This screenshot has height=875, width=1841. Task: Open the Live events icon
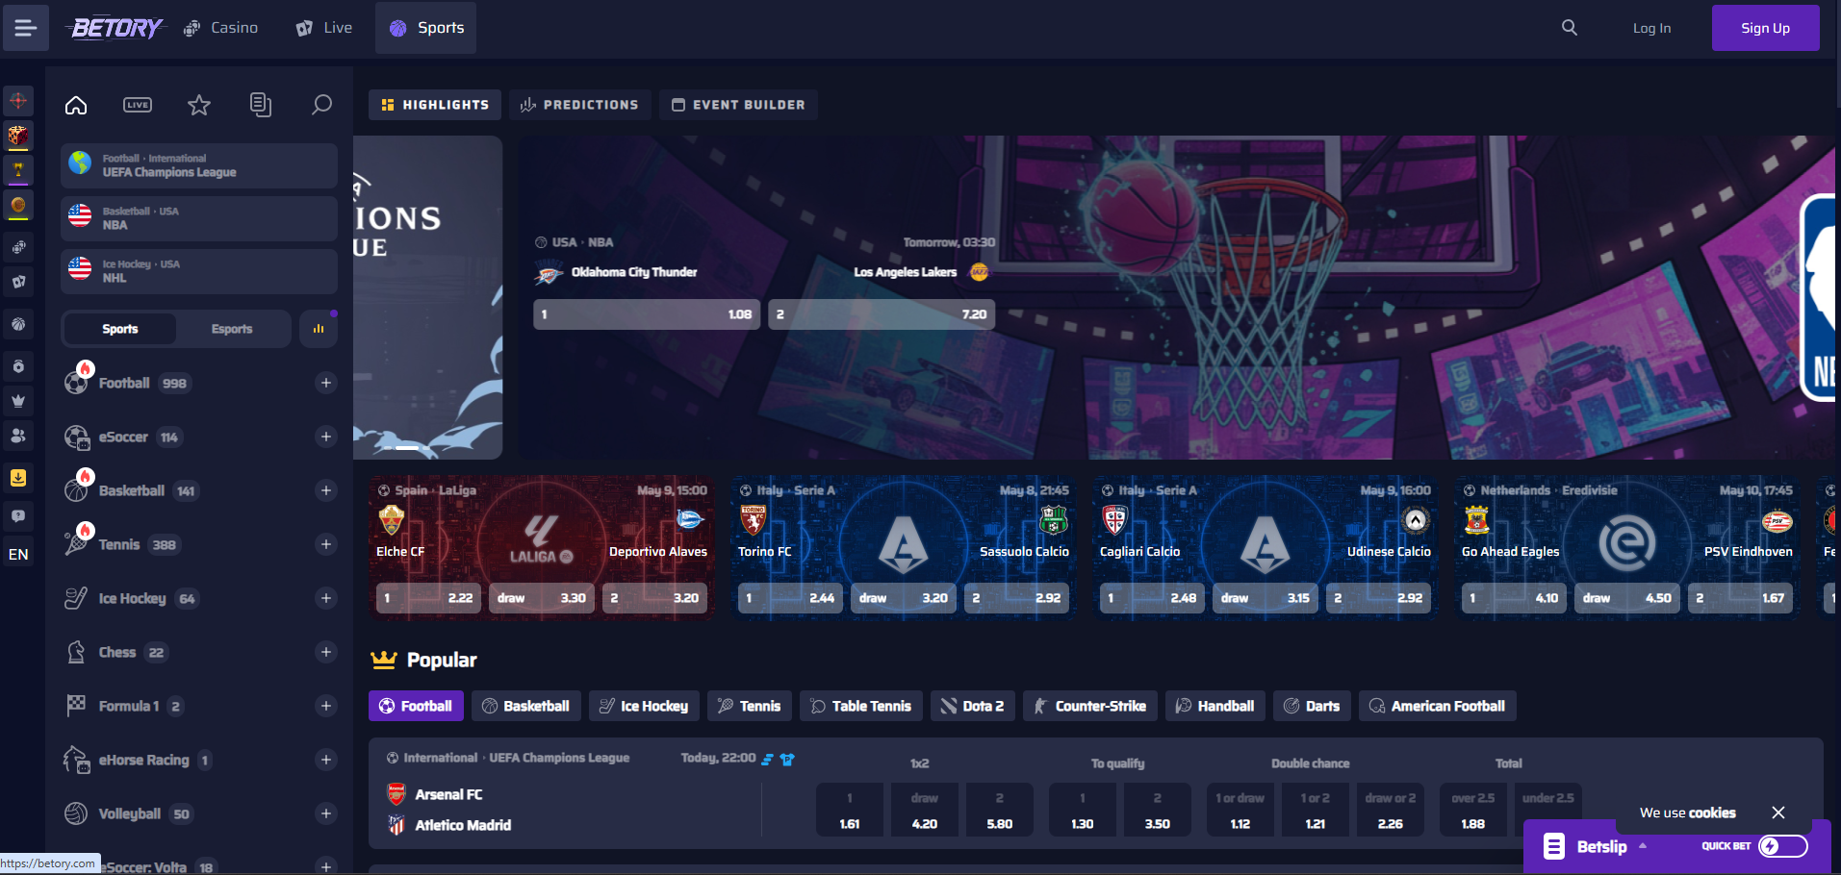tap(138, 105)
